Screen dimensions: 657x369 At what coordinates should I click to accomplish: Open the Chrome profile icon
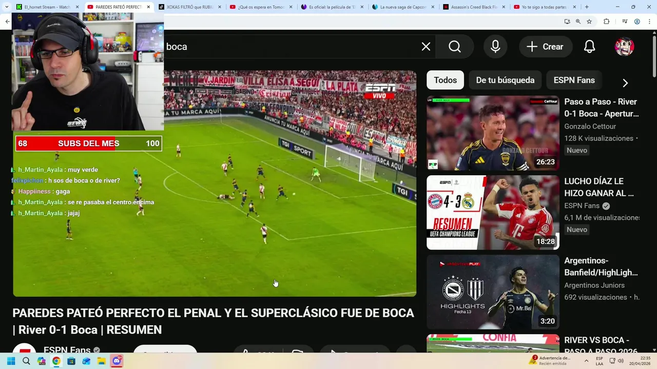click(637, 22)
